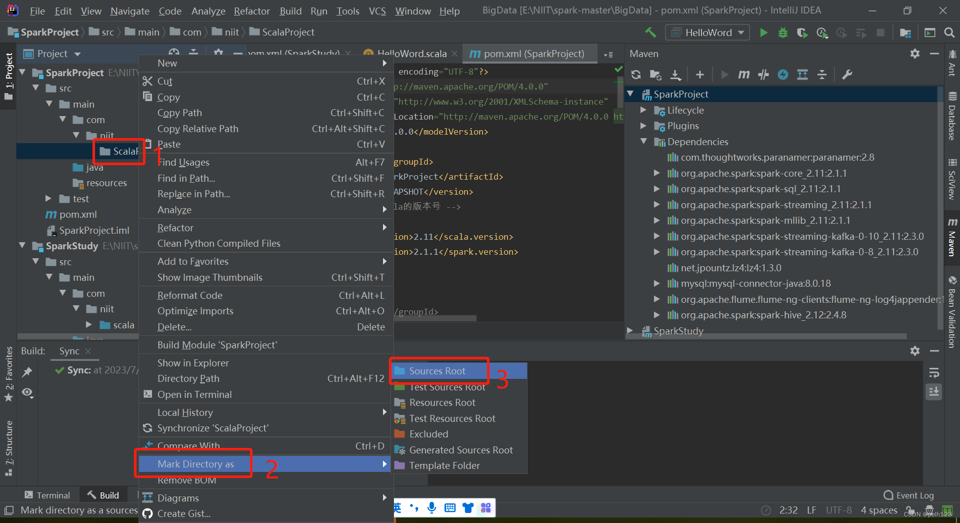Screen dimensions: 960x523
Task: Close the Sync tab in Build panel
Action: [88, 351]
